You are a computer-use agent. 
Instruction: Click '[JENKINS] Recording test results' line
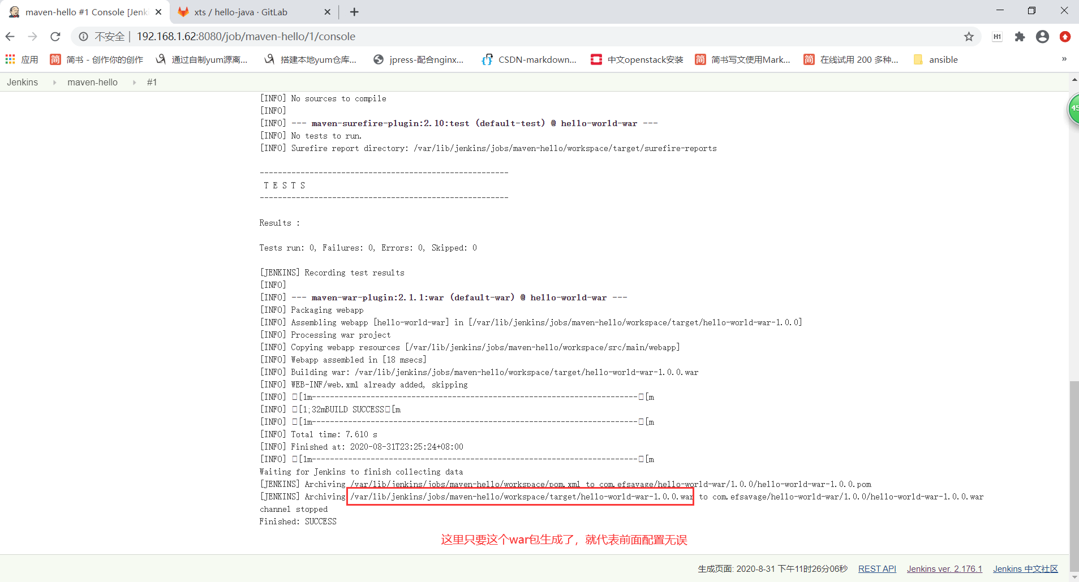point(332,273)
